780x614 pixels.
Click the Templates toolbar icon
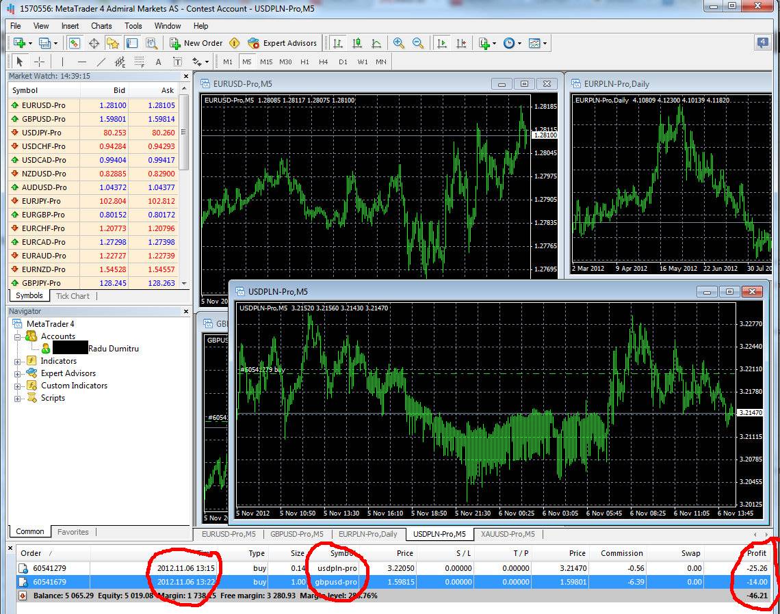(x=534, y=43)
